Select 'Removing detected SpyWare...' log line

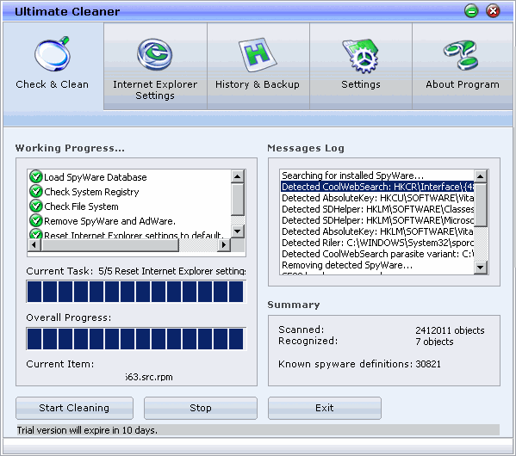(377, 265)
